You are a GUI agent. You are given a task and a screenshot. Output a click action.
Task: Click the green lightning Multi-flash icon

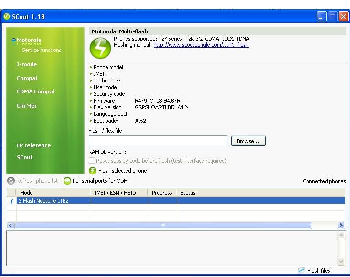[100, 48]
